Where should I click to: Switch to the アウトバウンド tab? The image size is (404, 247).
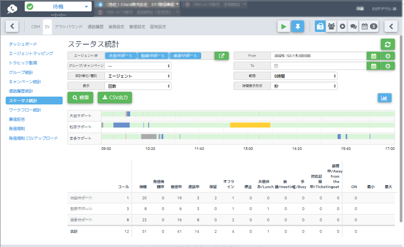69,26
